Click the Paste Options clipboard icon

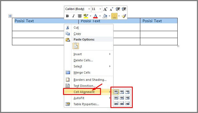click(x=76, y=46)
